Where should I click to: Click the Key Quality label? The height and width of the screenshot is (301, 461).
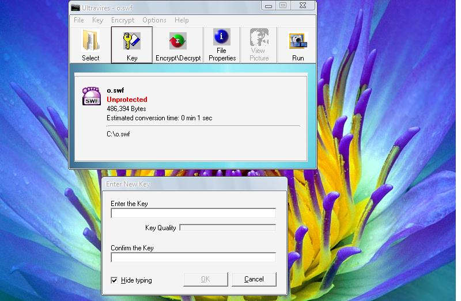[x=161, y=228]
